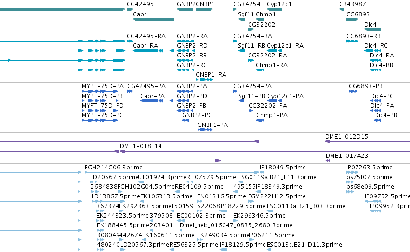Click the Dic4-RB transcript label
Screen dimensions: 410x252
tap(382, 65)
